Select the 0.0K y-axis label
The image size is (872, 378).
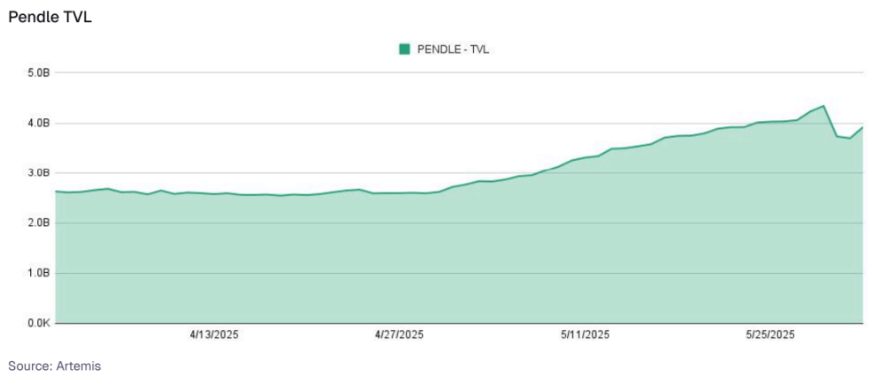(x=38, y=323)
